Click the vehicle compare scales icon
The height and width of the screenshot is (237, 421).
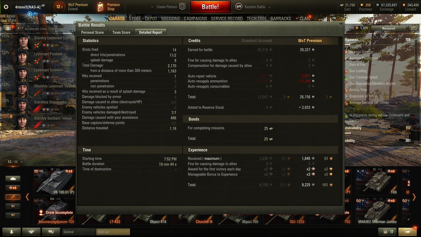point(413,28)
